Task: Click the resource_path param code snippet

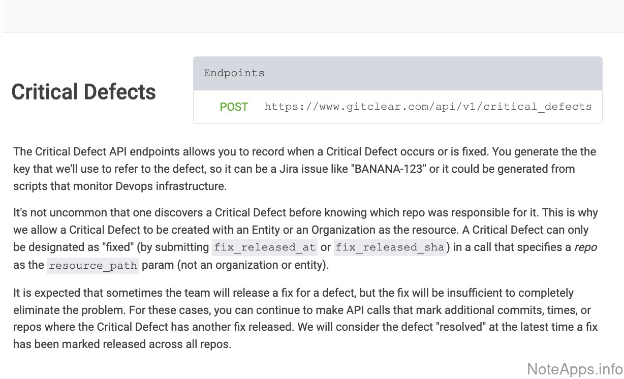Action: tap(92, 266)
